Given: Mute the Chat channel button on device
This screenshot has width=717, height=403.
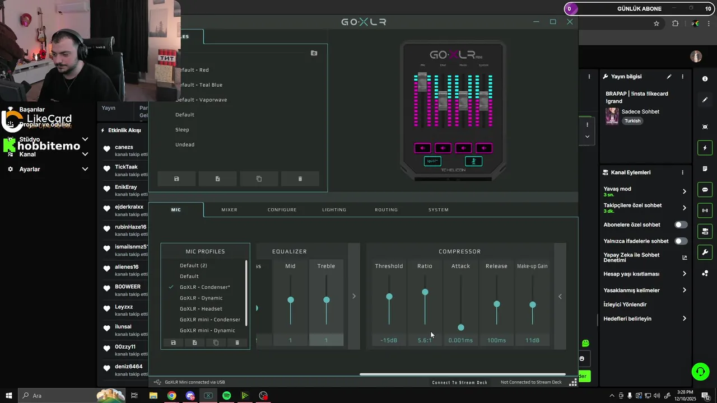Looking at the screenshot, I should coord(443,148).
